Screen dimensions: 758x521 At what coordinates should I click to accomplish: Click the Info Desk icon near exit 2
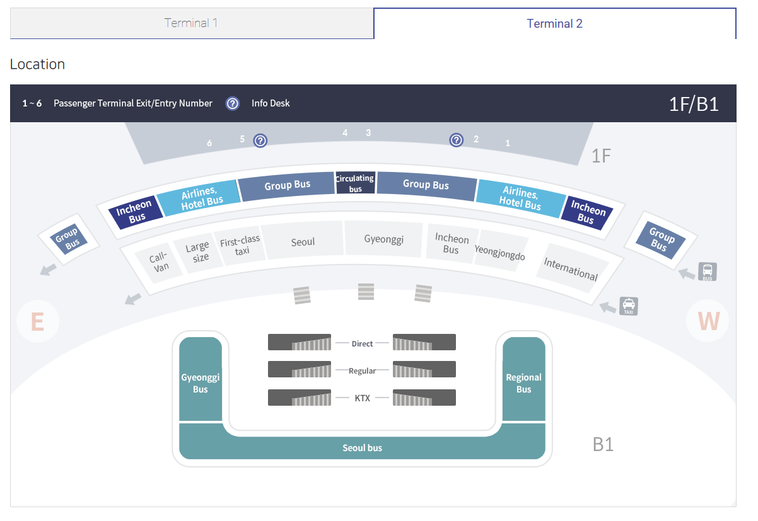457,140
